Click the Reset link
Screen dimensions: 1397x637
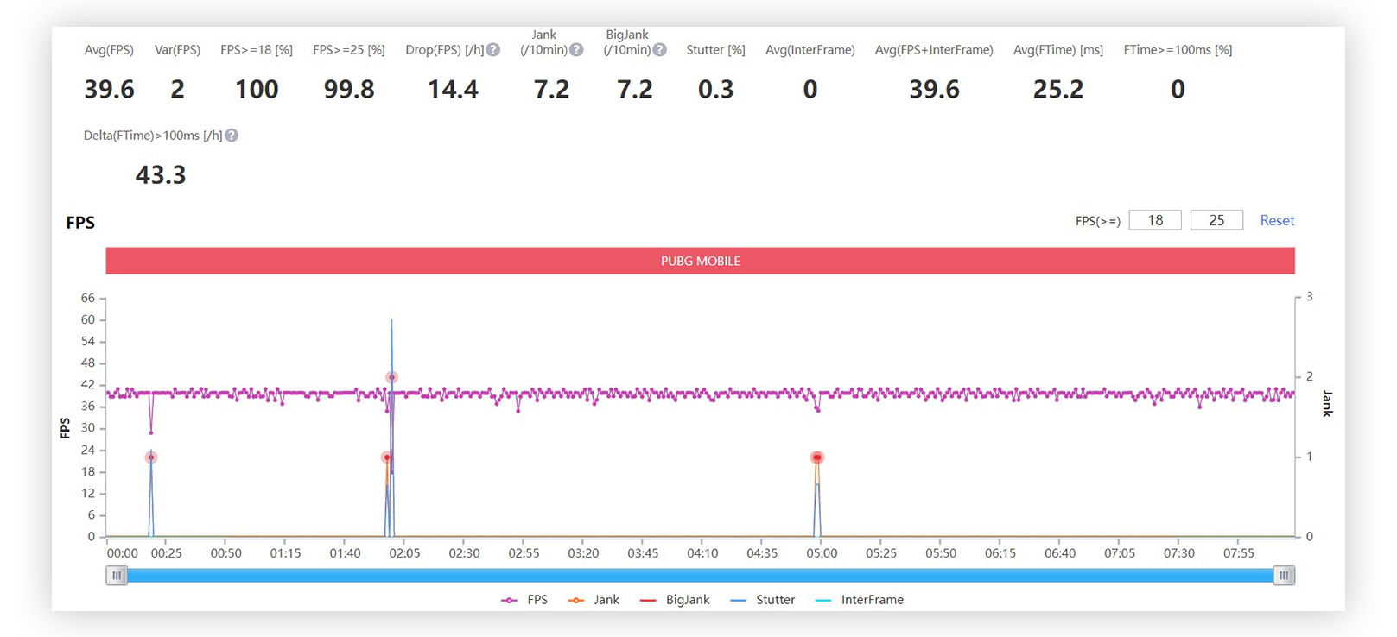click(1277, 220)
